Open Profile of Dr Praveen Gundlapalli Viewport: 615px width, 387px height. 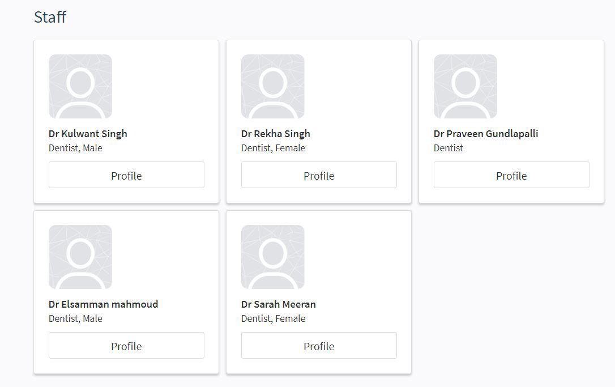tap(511, 175)
